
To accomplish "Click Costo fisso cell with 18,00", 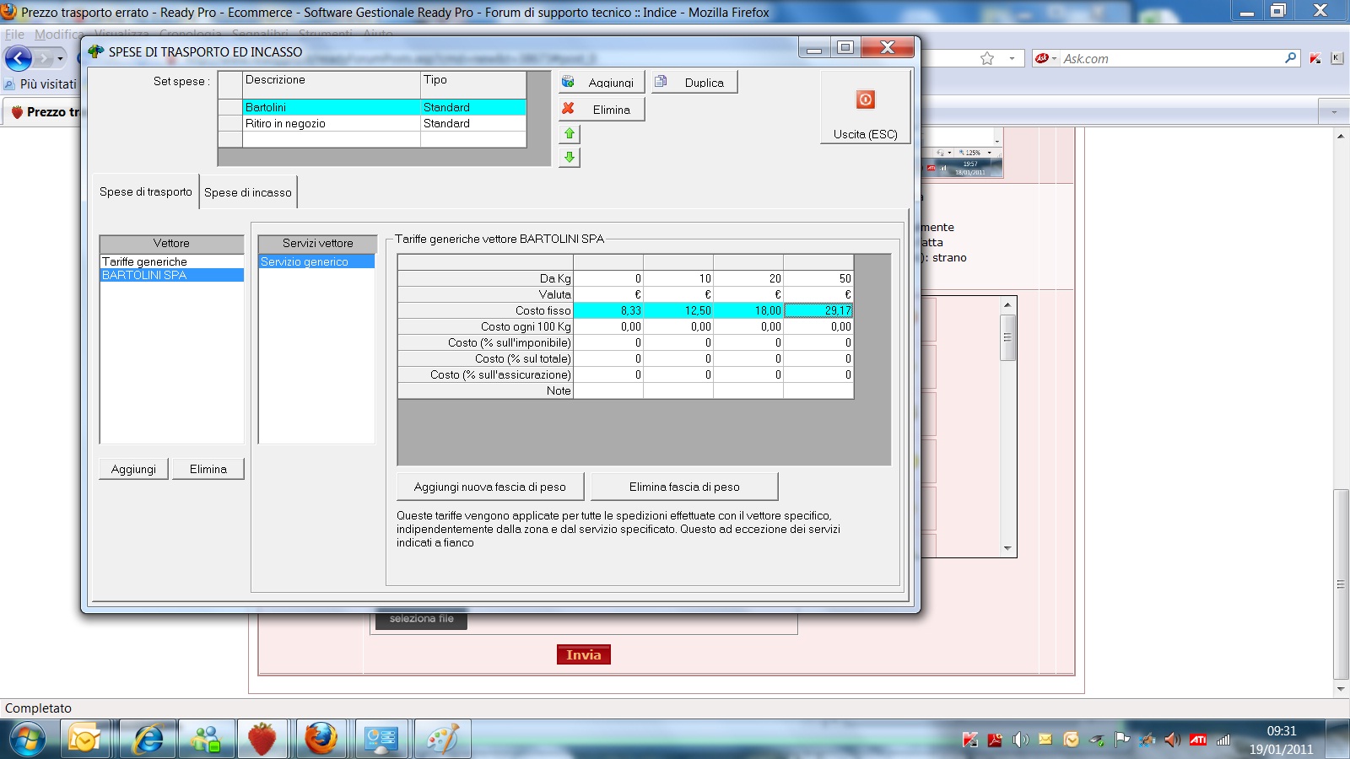I will (x=748, y=310).
